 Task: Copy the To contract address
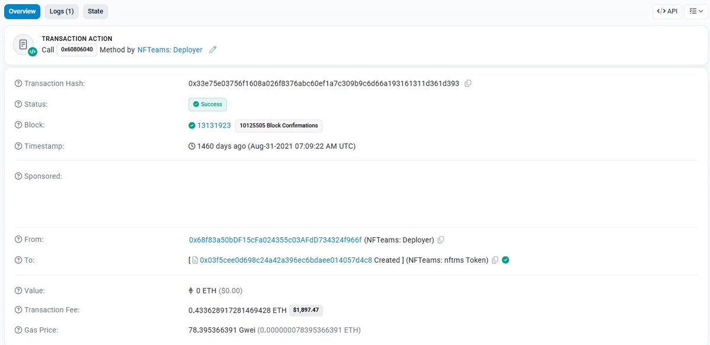coord(495,260)
